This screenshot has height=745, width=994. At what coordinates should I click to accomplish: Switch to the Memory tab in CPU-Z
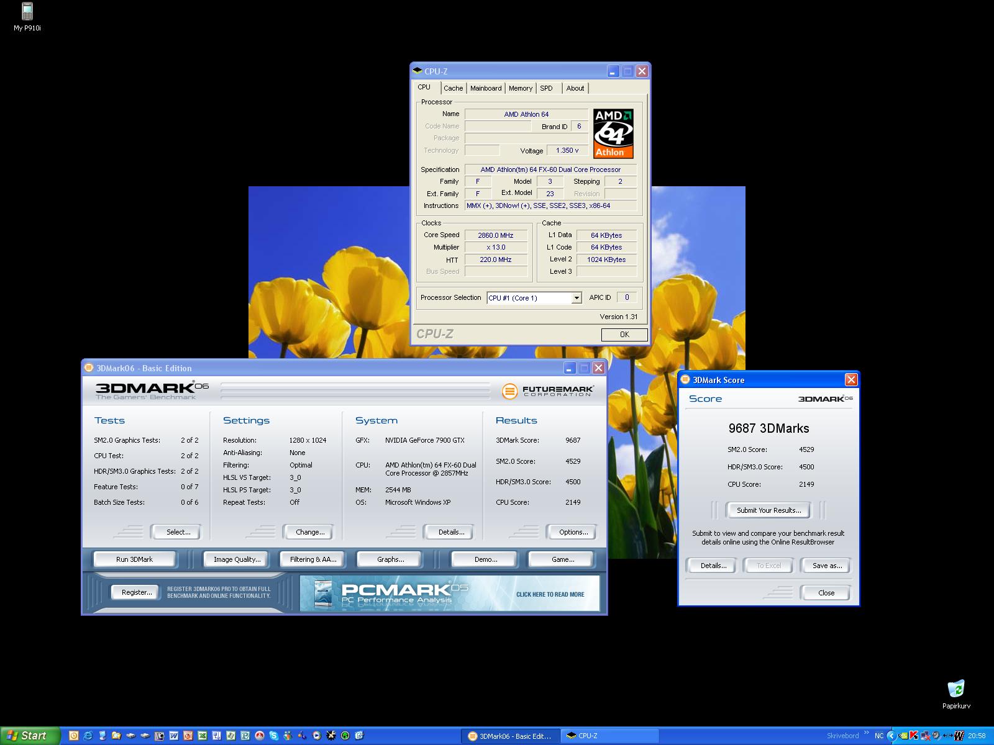[521, 88]
